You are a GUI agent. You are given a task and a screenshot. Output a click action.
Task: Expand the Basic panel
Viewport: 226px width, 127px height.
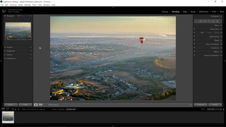[x=221, y=25]
